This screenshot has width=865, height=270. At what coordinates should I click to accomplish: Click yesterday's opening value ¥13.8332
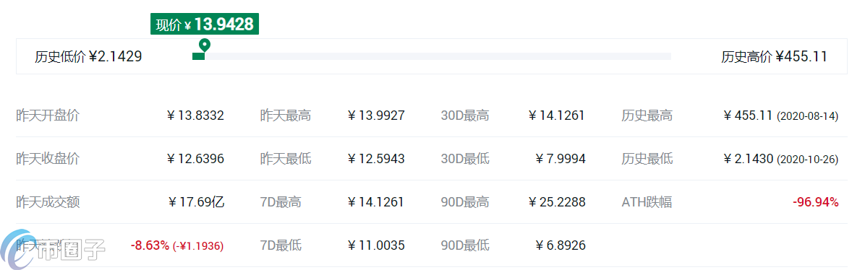(195, 116)
